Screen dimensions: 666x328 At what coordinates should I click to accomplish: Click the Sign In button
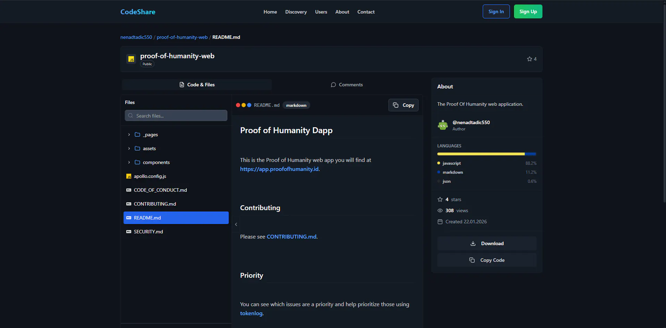tap(496, 11)
